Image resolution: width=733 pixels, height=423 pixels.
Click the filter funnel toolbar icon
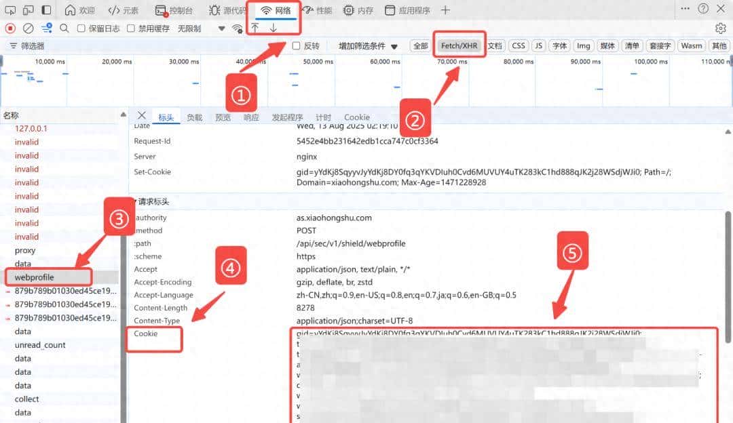47,28
